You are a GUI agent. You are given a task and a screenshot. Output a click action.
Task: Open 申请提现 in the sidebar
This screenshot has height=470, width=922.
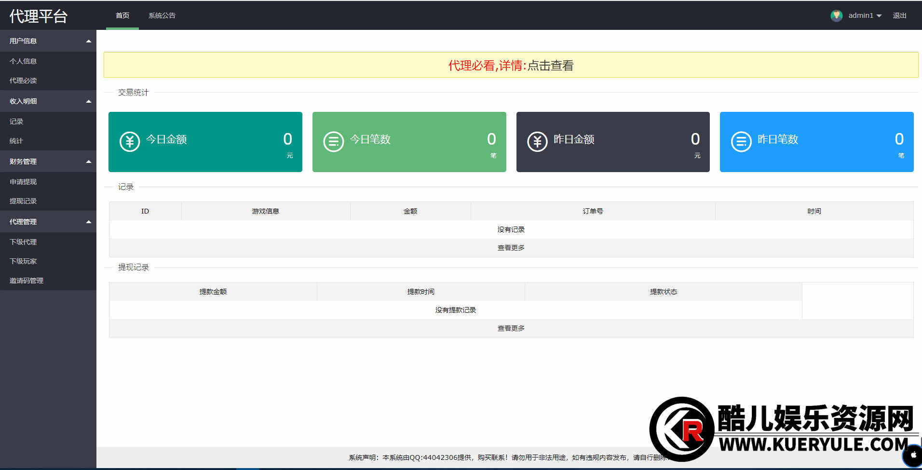pos(23,182)
